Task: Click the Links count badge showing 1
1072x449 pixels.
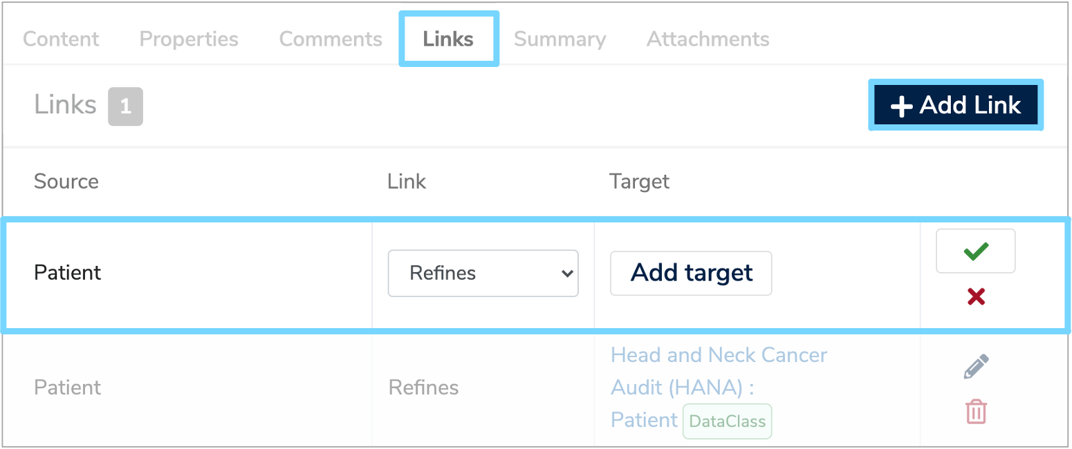Action: tap(125, 106)
